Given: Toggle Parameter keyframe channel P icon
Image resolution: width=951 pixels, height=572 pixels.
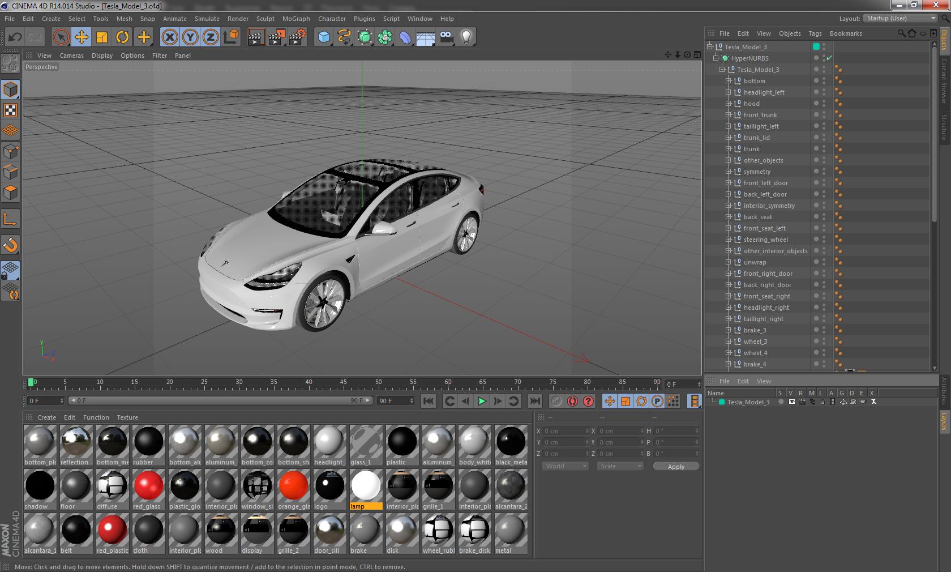Looking at the screenshot, I should click(657, 401).
